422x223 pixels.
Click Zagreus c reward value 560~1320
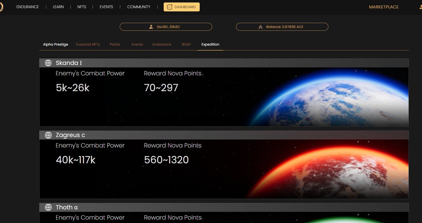(x=166, y=160)
